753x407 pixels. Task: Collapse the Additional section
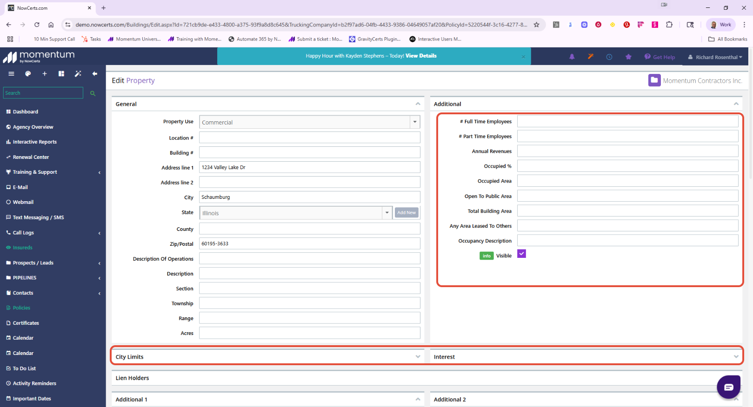(x=736, y=104)
